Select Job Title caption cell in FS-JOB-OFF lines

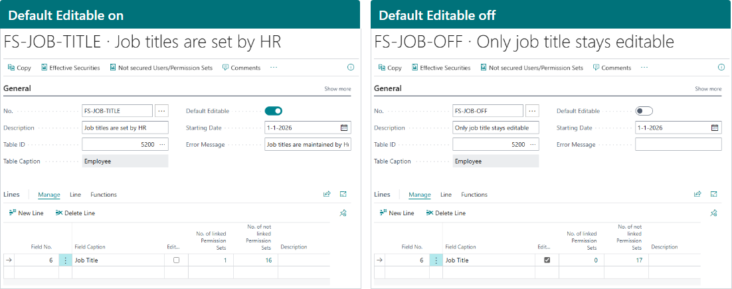click(x=490, y=260)
